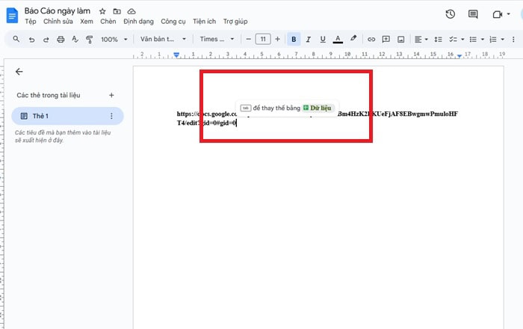
Task: Add a new document tab with plus
Action: click(111, 95)
